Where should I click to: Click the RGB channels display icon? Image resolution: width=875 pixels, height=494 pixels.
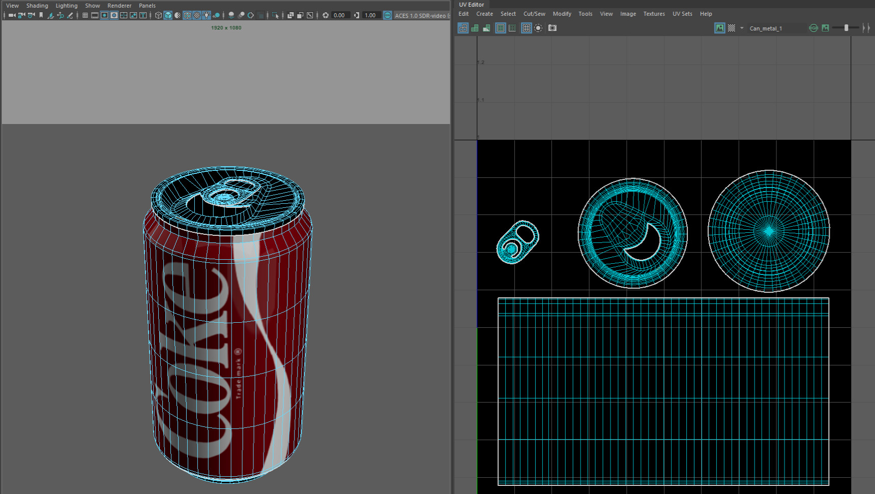813,28
